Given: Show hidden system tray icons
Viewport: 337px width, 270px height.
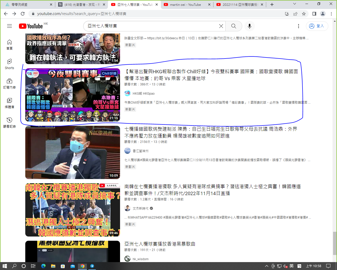Looking at the screenshot, I should pos(267,266).
